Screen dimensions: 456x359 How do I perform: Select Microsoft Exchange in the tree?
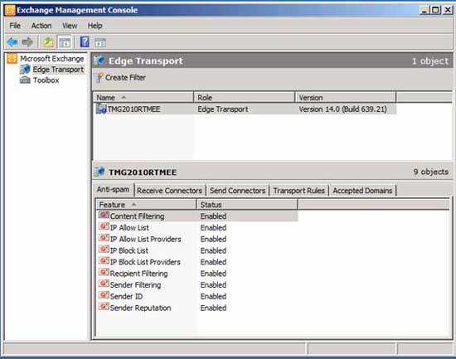tap(52, 59)
